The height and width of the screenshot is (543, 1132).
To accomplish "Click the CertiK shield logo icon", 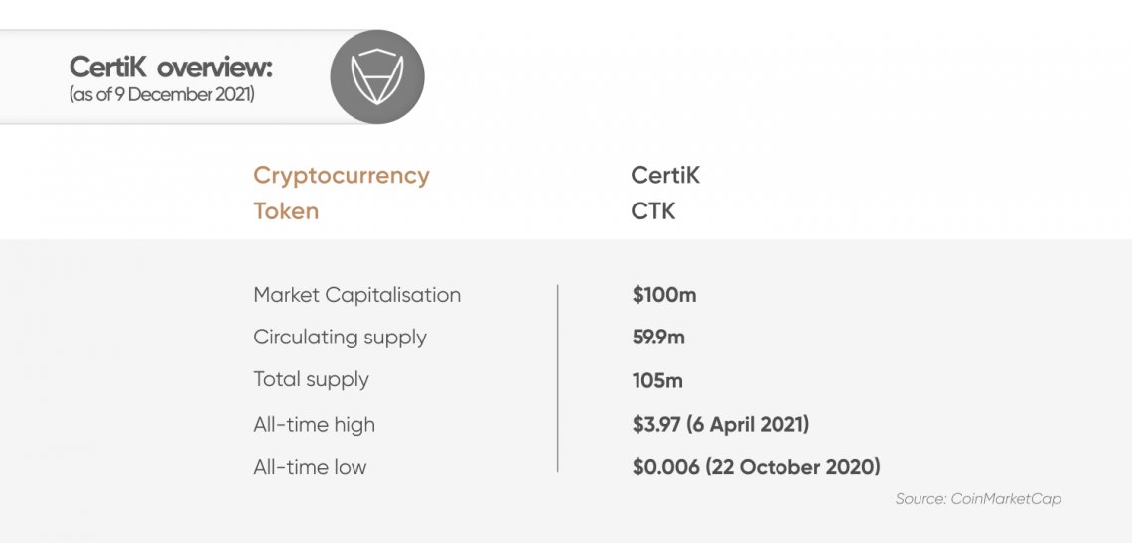I will pyautogui.click(x=377, y=76).
